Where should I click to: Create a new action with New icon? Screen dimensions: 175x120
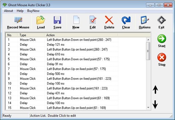[76, 20]
